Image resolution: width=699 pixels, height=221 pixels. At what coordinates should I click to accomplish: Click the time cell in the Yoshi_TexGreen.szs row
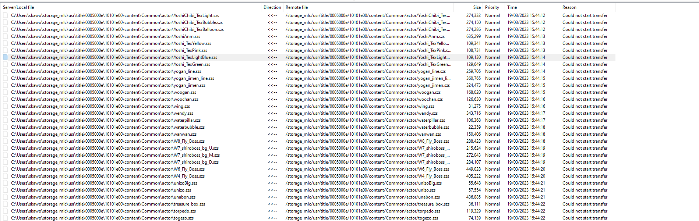(526, 64)
